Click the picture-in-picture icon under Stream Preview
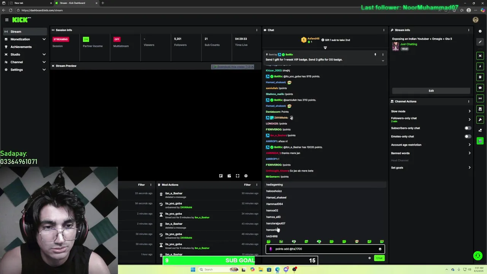The image size is (487, 274). pos(221,176)
